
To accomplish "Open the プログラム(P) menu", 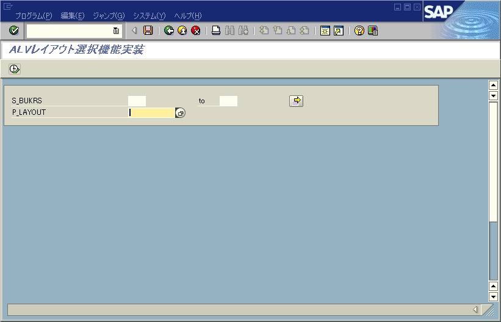I will tap(34, 16).
